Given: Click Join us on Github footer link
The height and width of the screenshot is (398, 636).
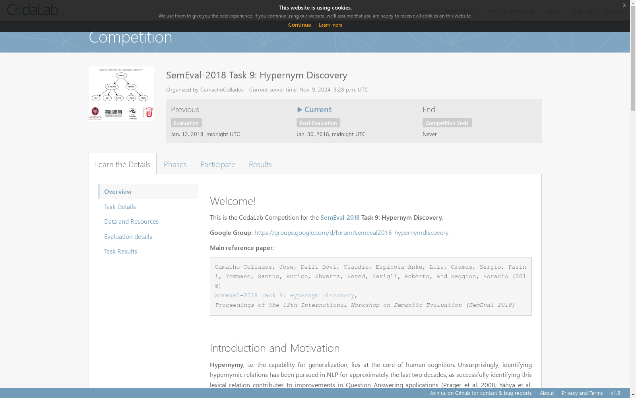Looking at the screenshot, I should [x=481, y=393].
